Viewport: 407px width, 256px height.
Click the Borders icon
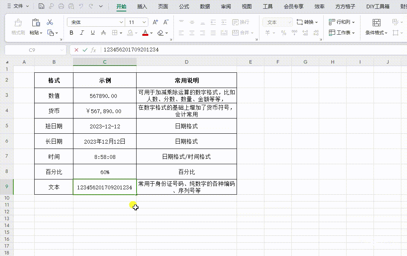(114, 33)
